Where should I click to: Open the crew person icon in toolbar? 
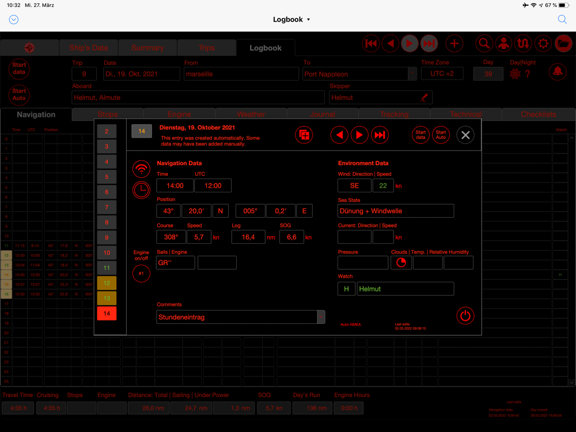(503, 44)
